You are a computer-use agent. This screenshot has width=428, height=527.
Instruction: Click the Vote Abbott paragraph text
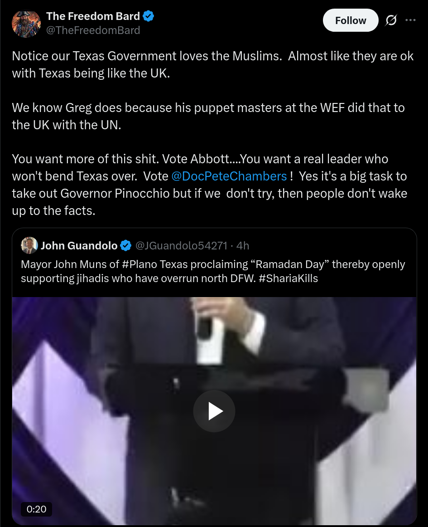[210, 185]
